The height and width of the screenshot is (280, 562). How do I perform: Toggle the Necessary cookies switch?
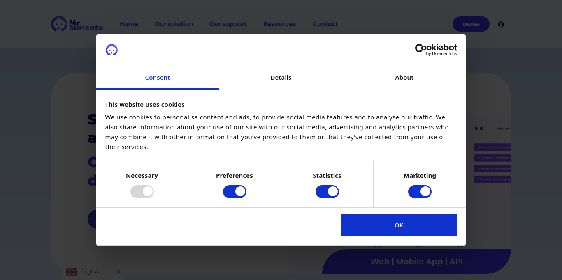142,192
